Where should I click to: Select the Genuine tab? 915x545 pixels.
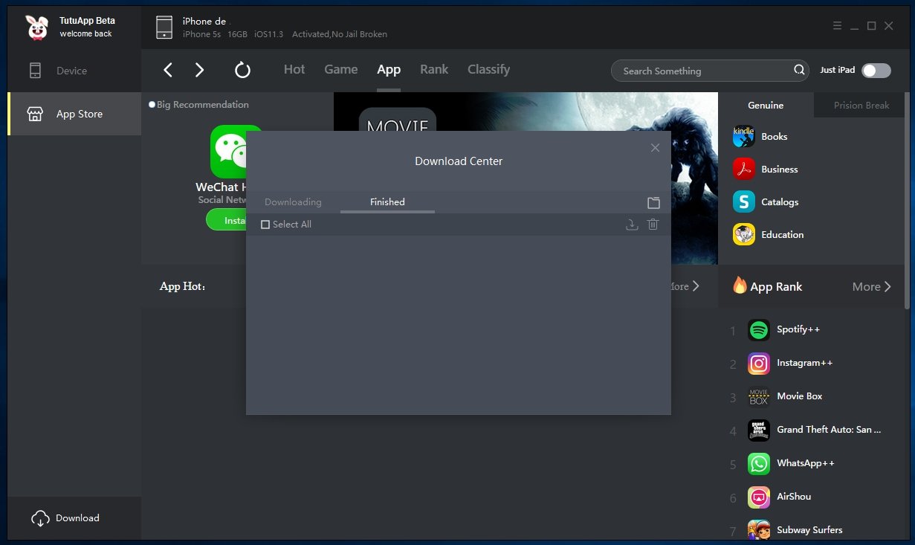(766, 105)
